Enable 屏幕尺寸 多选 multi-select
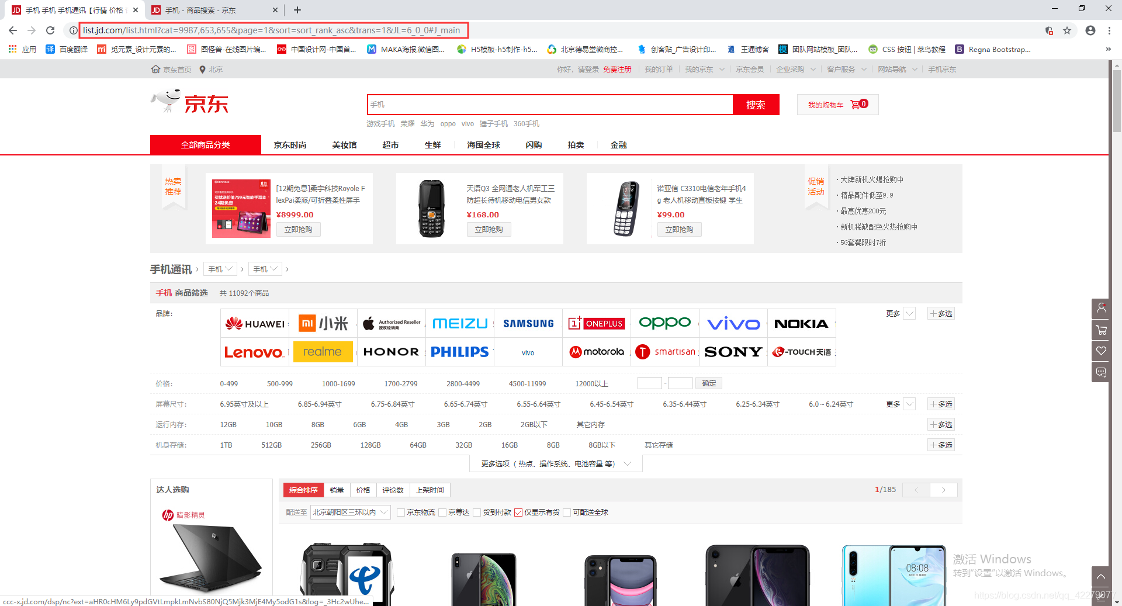Viewport: 1122px width, 606px height. coord(941,404)
